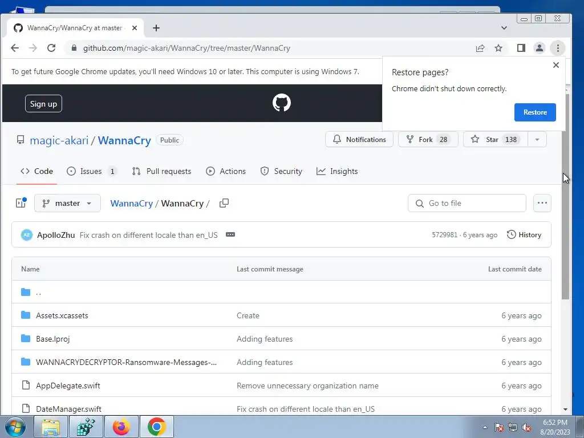Click the Chrome profile avatar icon
The image size is (584, 438).
540,48
